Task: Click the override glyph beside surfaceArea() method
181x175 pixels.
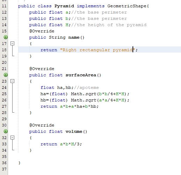Action: pyautogui.click(x=6, y=75)
